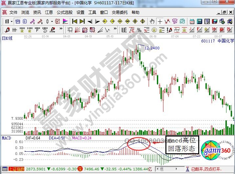
Task: Toggle the crosshair cursor tool
Action: pyautogui.click(x=160, y=21)
